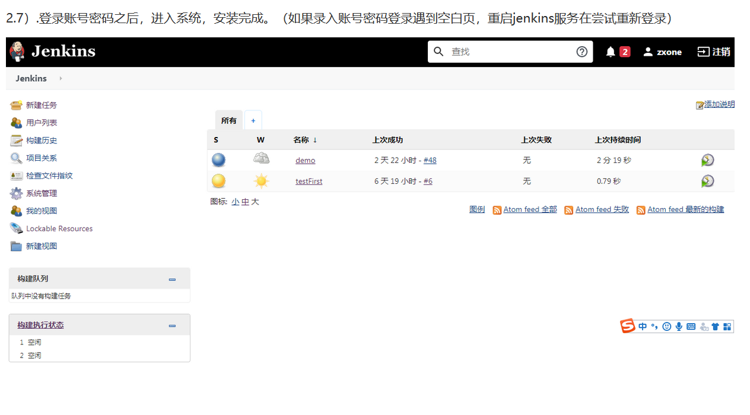Open the testFirst job link
The width and height of the screenshot is (750, 415).
(309, 181)
